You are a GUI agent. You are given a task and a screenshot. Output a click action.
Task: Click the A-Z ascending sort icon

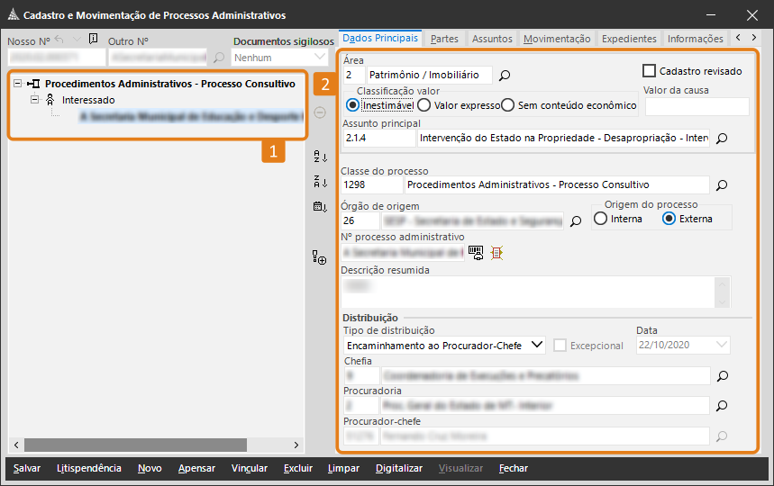coord(320,157)
